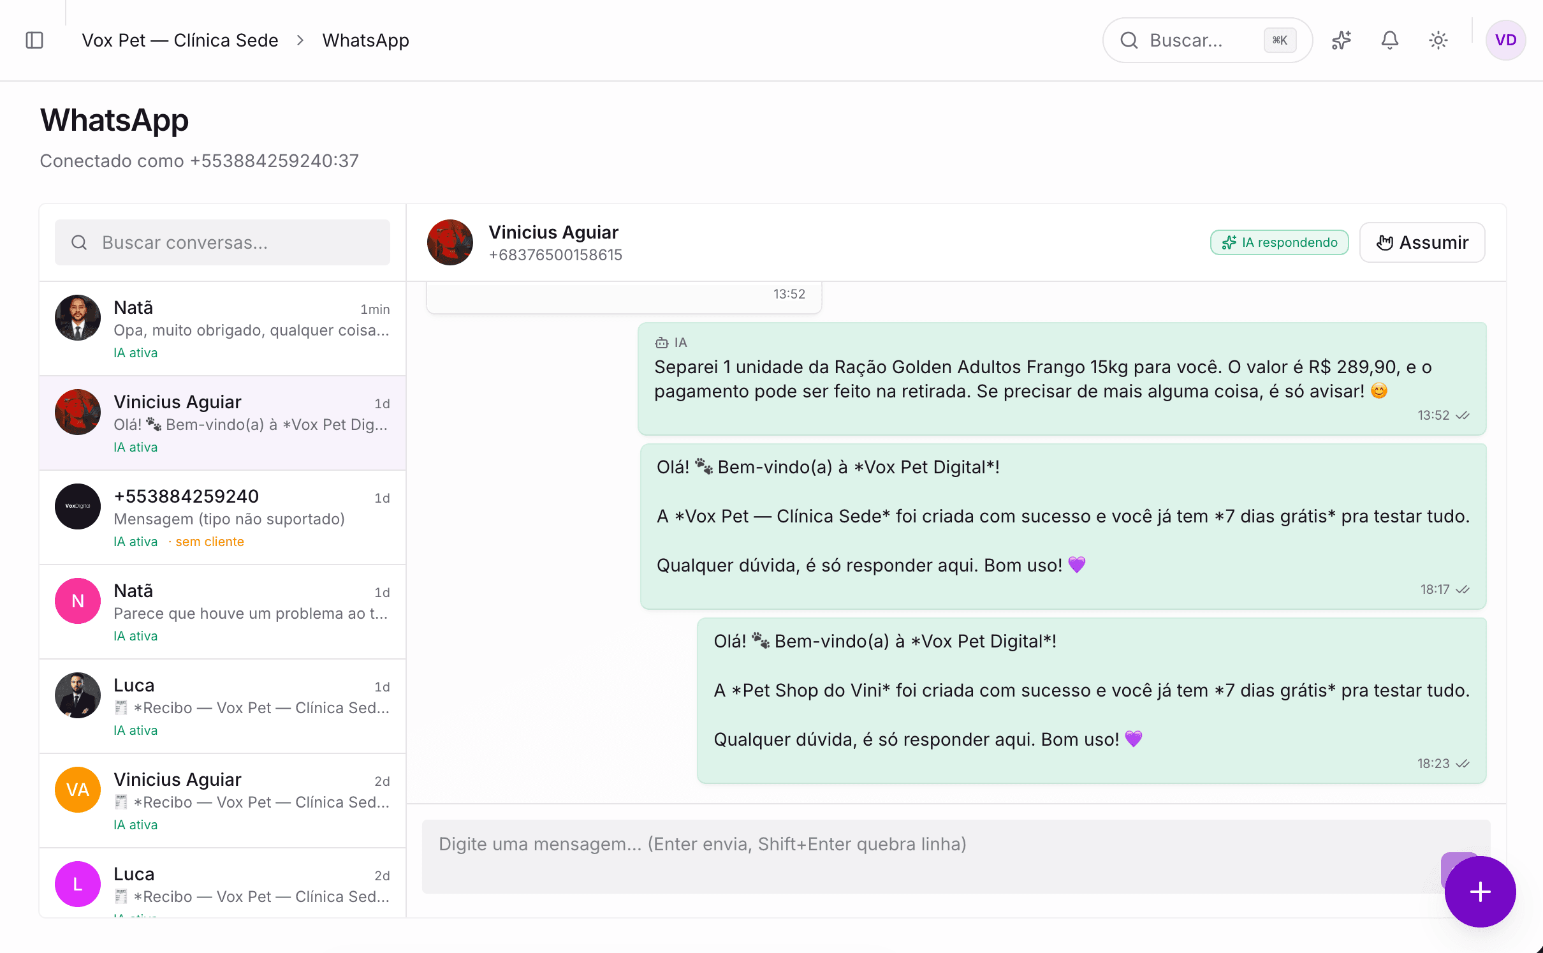Click the sem cliente tag

pos(210,542)
